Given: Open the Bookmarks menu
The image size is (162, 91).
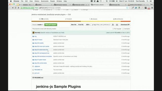Looking at the screenshot, I should click(x=45, y=1).
